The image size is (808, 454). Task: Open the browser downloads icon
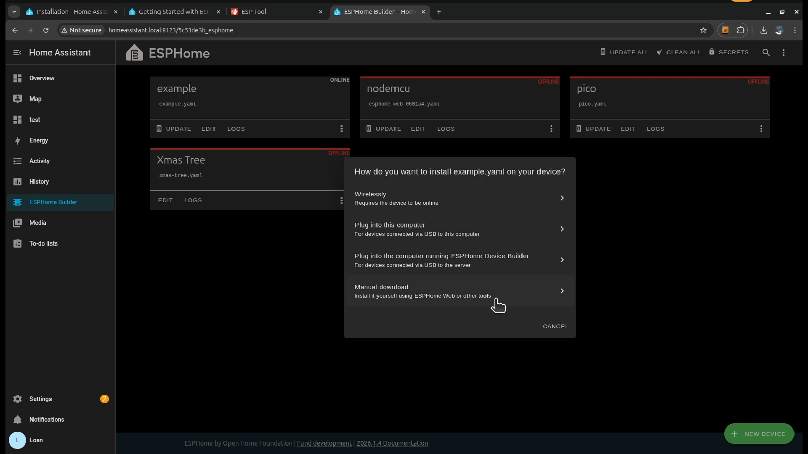(x=763, y=30)
